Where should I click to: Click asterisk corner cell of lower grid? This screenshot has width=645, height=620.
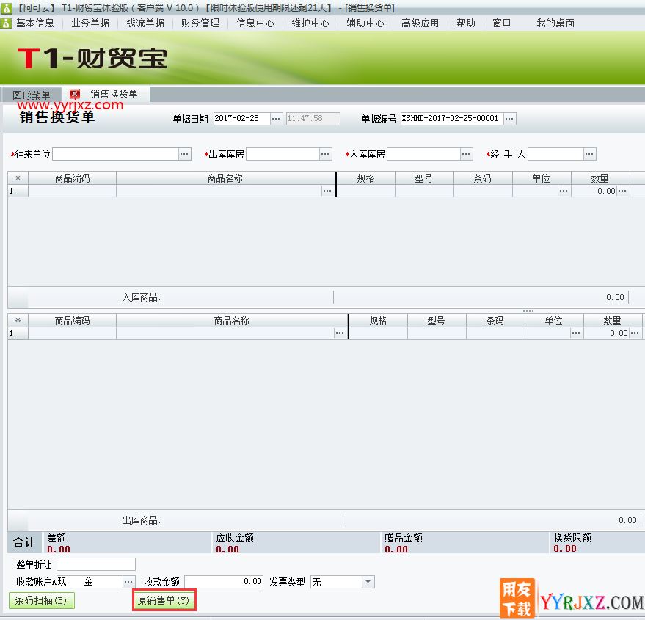tap(18, 321)
